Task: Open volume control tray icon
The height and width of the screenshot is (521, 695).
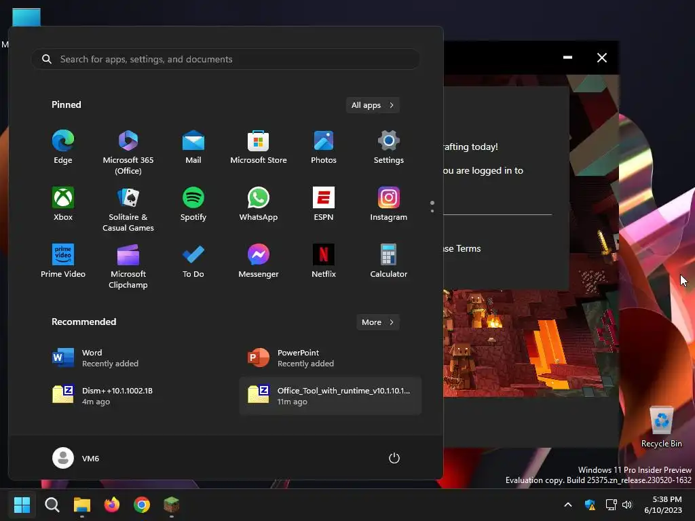Action: 626,505
